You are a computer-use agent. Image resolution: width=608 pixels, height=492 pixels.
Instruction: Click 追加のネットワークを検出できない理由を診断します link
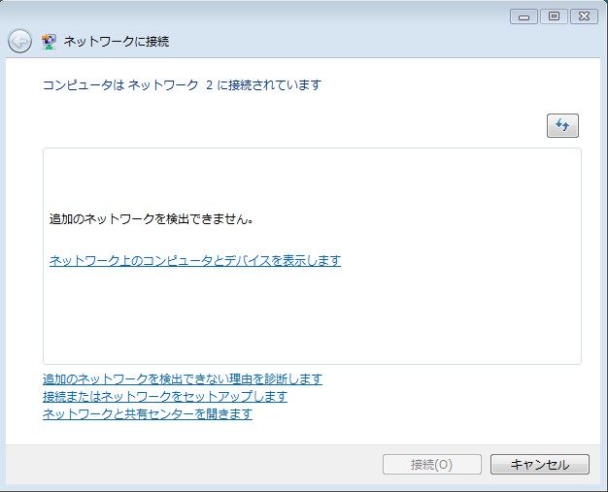pyautogui.click(x=182, y=378)
